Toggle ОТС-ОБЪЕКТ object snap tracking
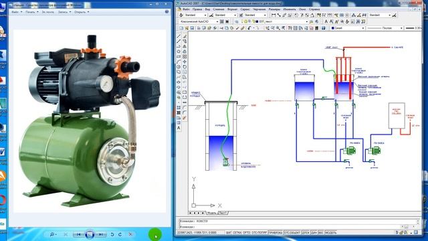Screen dimensions: 428x241 click(x=292, y=232)
